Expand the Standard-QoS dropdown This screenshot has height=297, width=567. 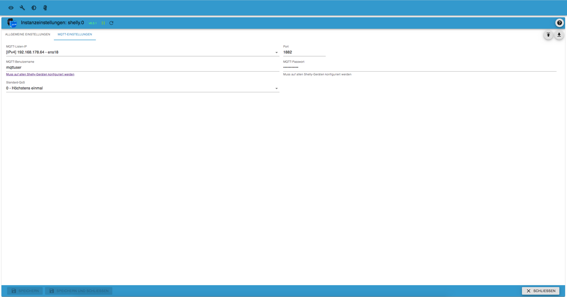pyautogui.click(x=143, y=88)
